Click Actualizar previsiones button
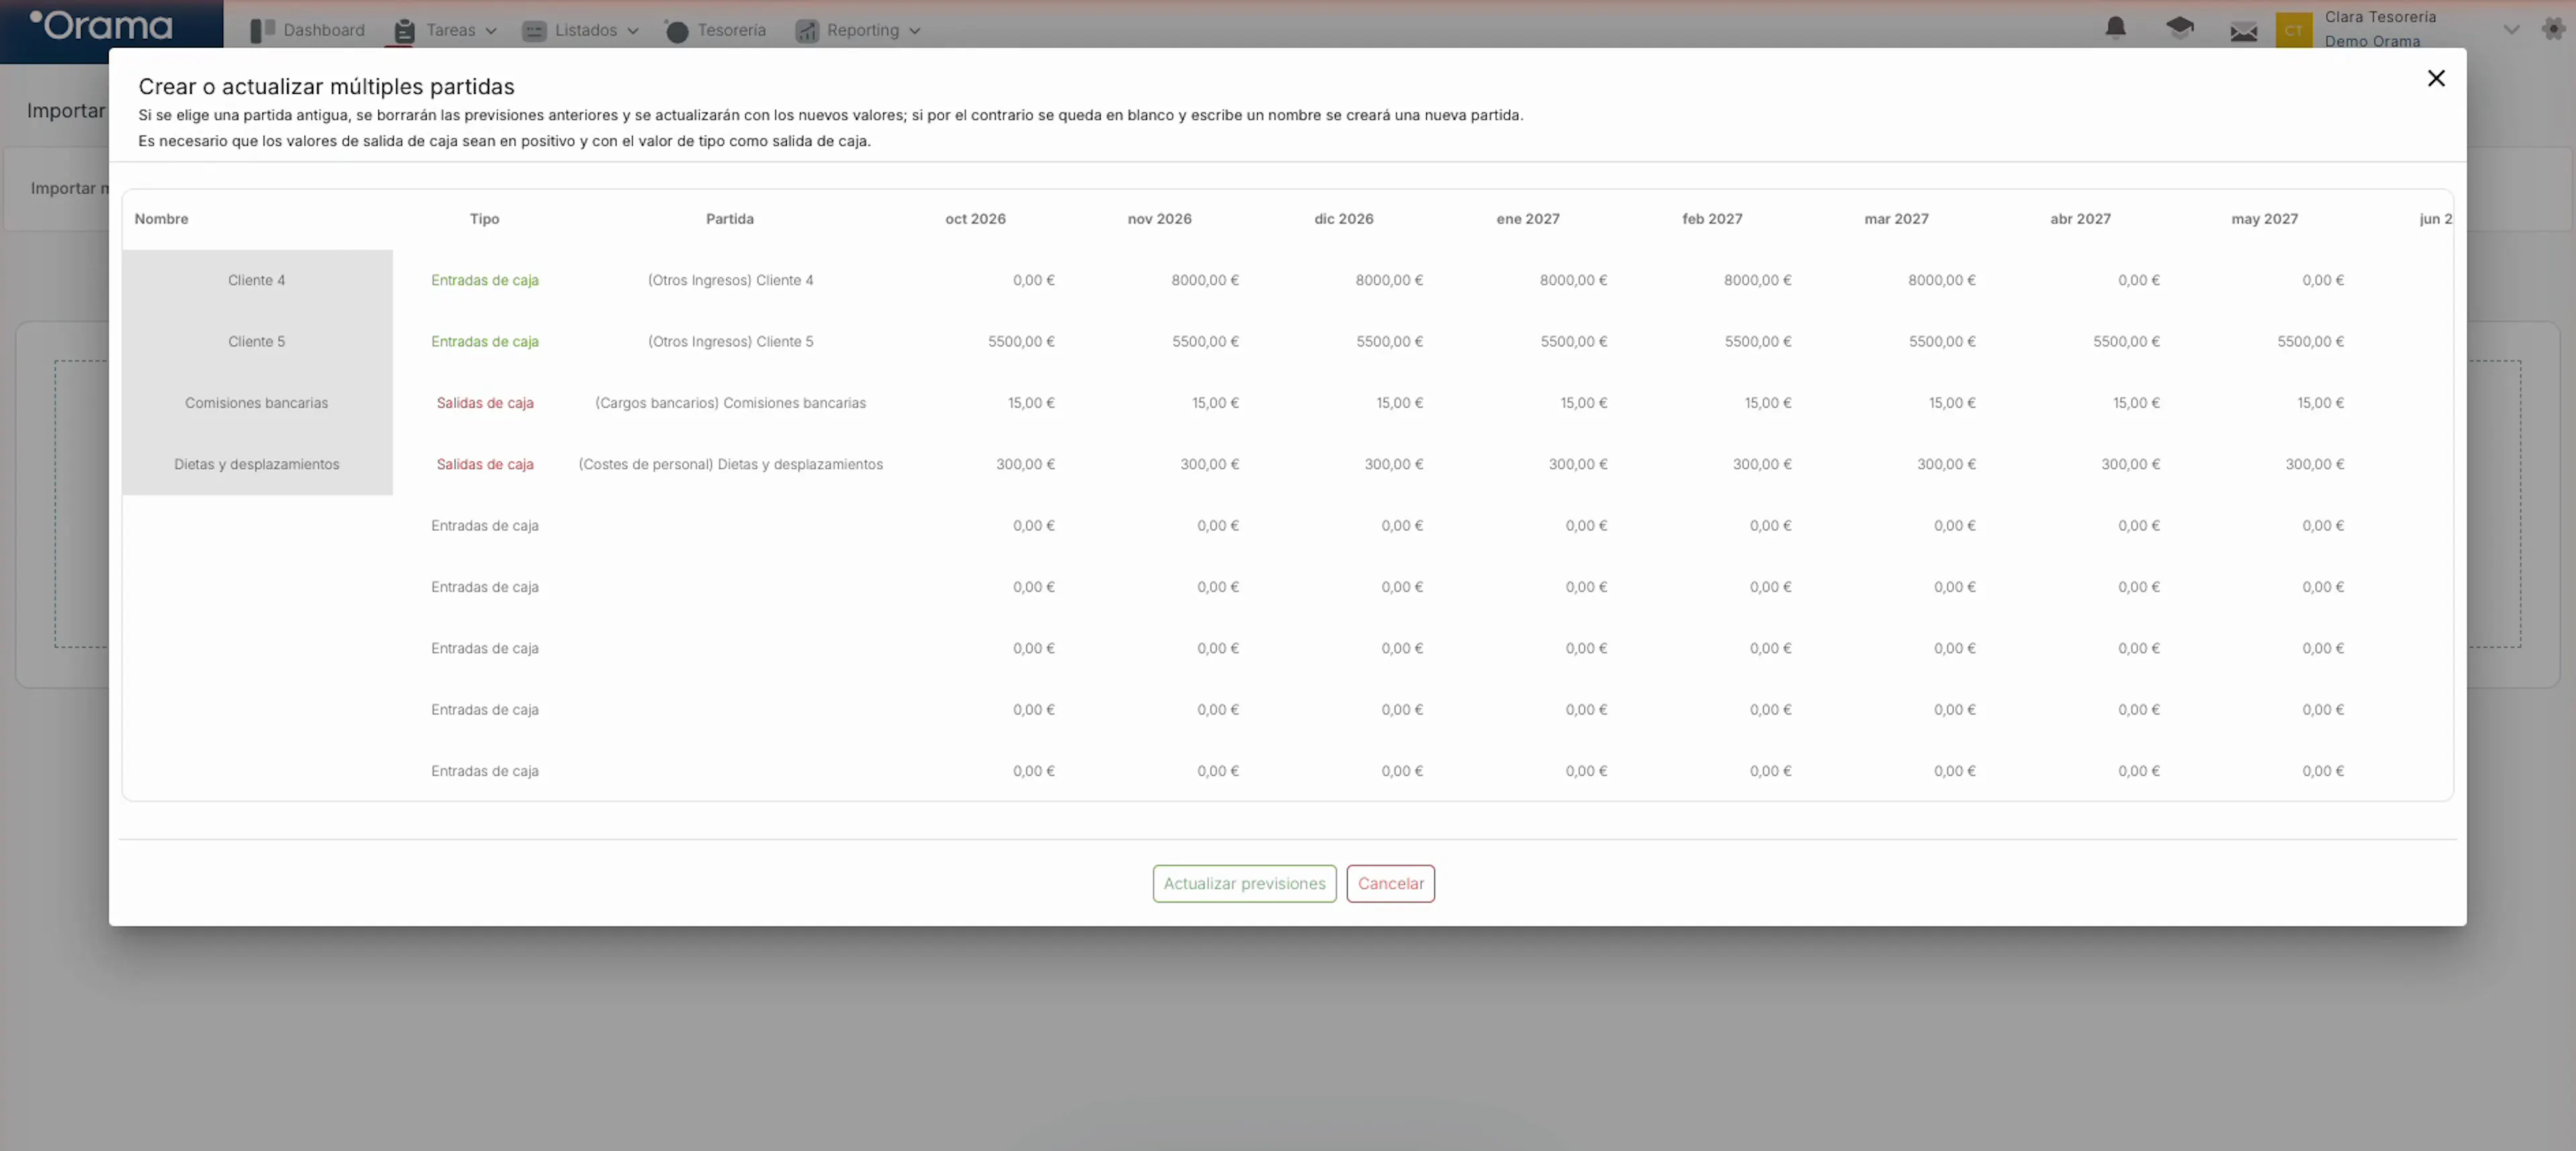 click(1244, 884)
